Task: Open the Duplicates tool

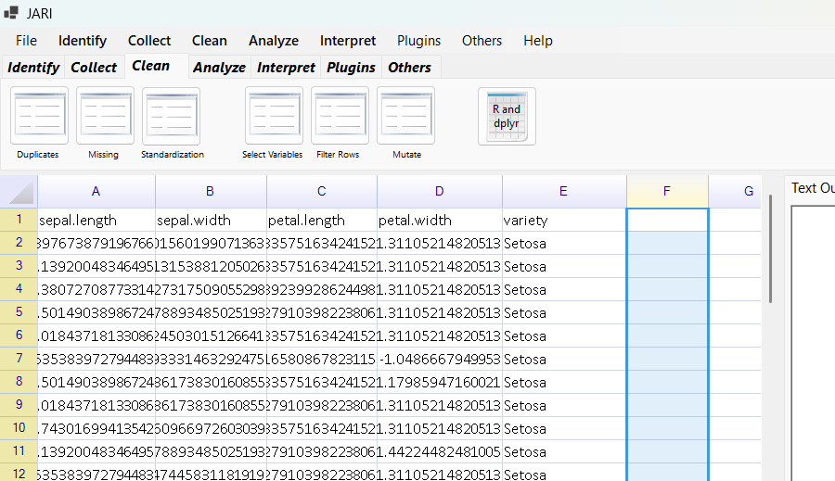Action: (39, 116)
